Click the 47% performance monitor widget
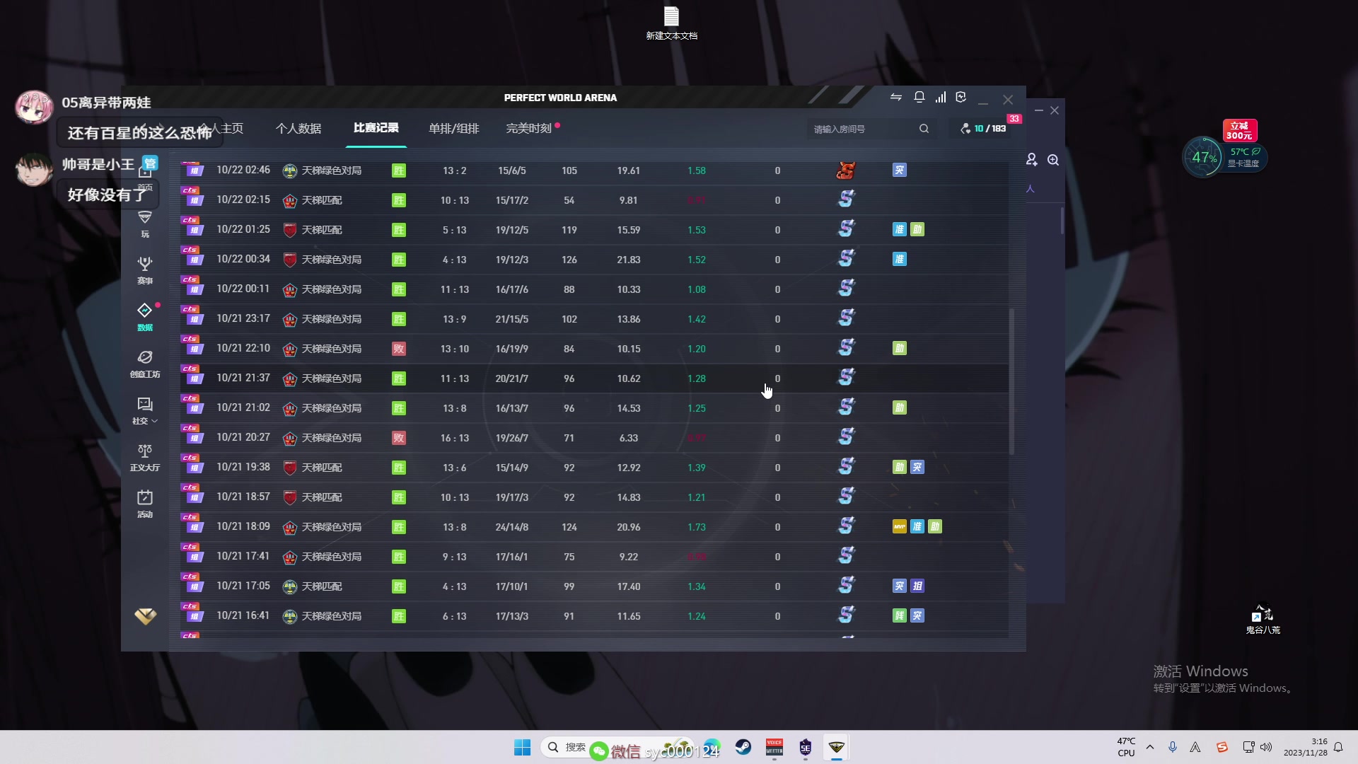 click(x=1204, y=157)
